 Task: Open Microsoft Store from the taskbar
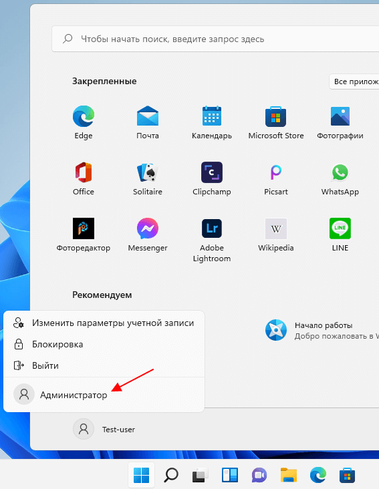(347, 475)
